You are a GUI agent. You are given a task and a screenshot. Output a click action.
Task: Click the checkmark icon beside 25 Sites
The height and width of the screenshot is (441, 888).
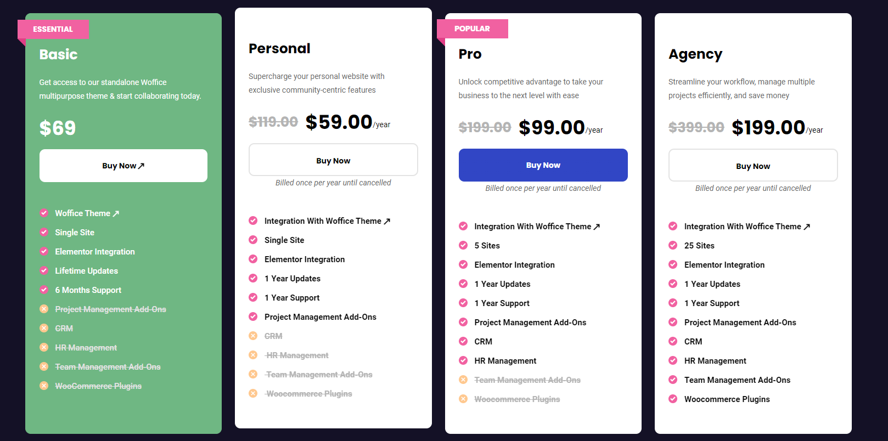673,245
